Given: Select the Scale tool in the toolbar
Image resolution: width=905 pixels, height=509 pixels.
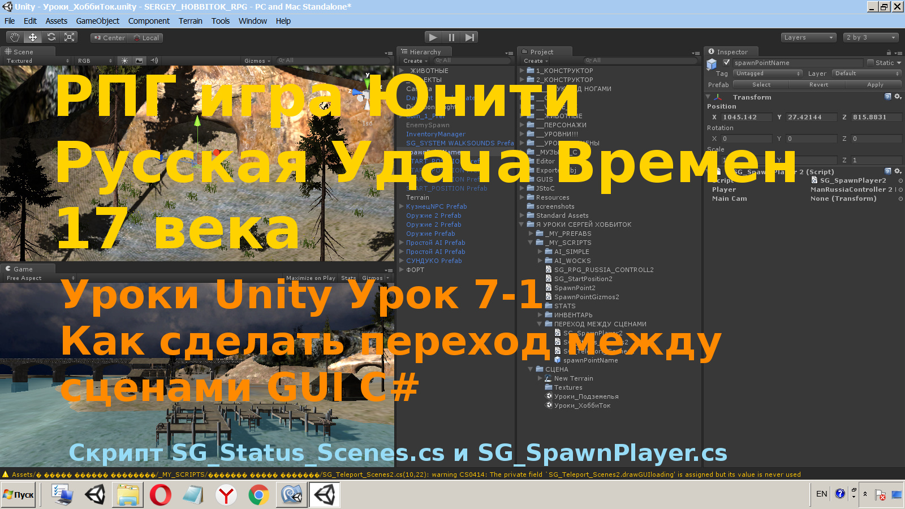Looking at the screenshot, I should click(69, 37).
